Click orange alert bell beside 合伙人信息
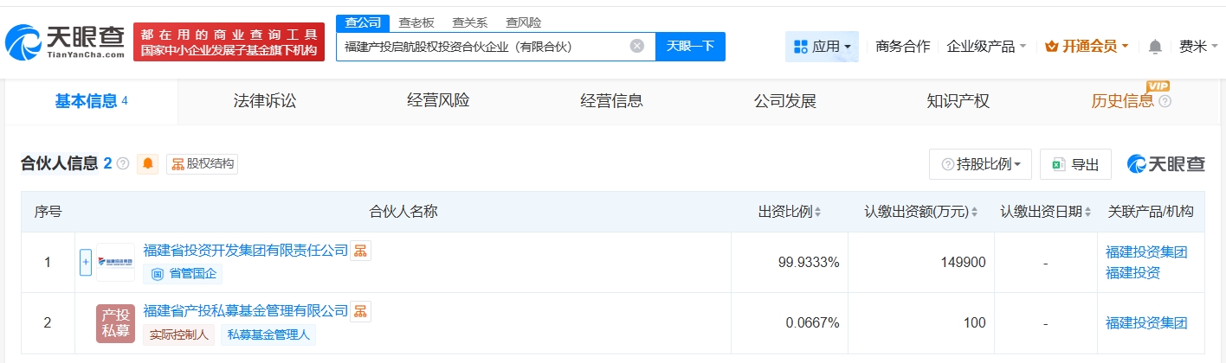This screenshot has height=363, width=1226. click(x=148, y=164)
